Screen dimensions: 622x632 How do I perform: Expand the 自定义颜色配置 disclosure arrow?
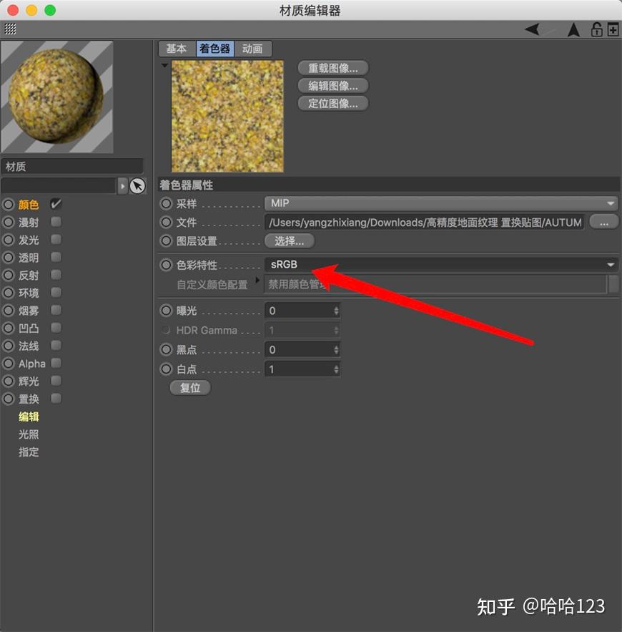point(257,281)
